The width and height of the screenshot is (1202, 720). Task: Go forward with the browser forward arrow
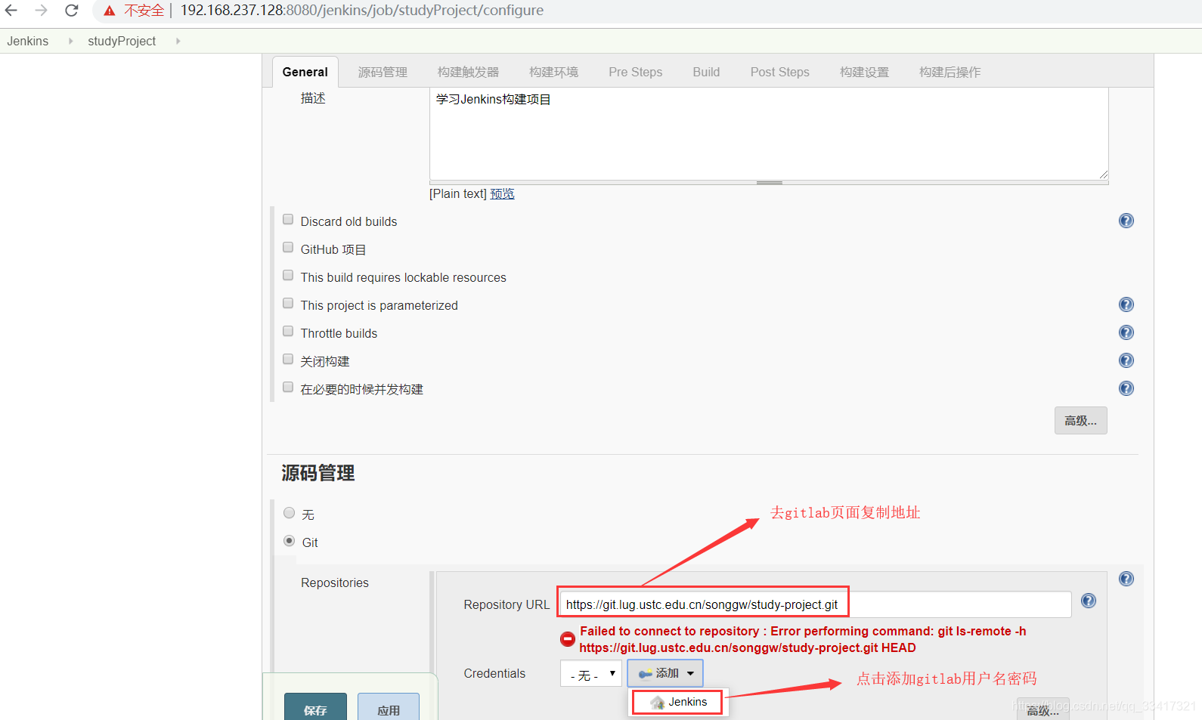coord(42,11)
